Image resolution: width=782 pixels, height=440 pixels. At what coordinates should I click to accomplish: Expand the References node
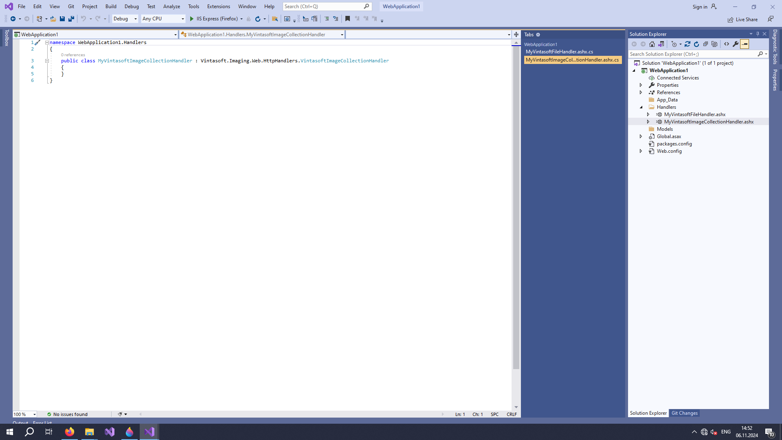641,92
